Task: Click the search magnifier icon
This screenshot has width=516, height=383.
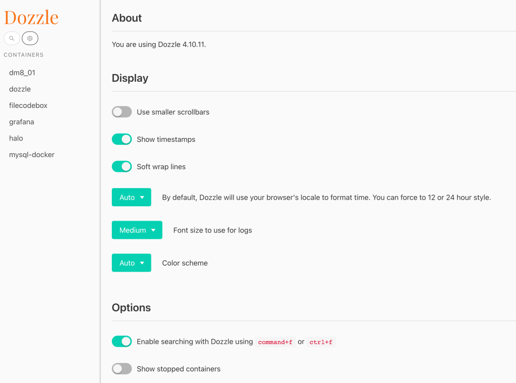Action: tap(12, 38)
